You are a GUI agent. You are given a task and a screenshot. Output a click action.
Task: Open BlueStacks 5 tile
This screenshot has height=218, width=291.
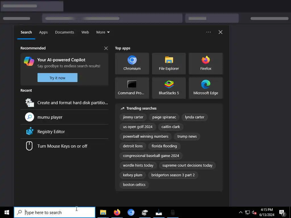point(169,88)
